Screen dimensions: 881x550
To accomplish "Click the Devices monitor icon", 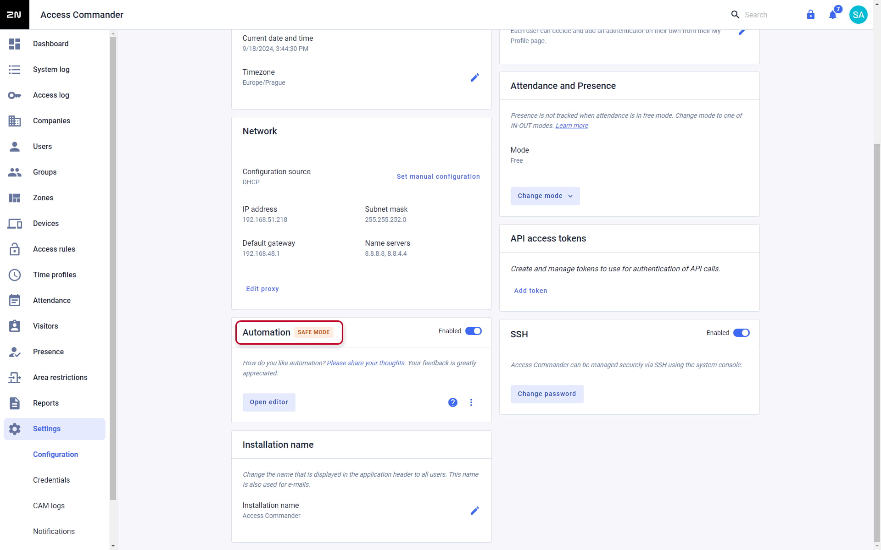I will [x=15, y=224].
